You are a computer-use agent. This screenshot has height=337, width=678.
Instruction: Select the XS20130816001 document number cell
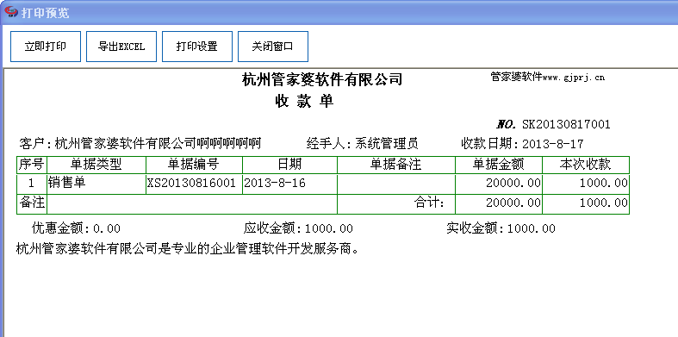[194, 184]
